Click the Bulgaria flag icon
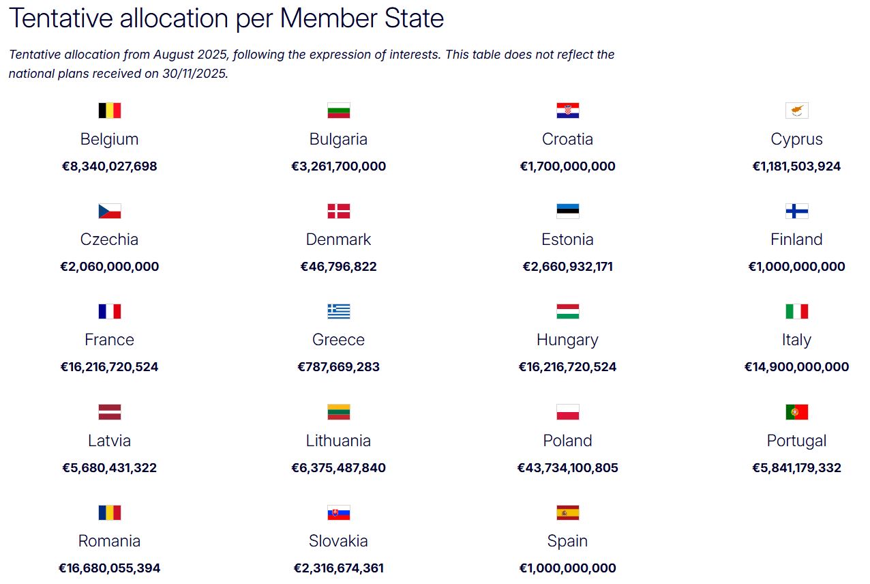 click(x=338, y=111)
